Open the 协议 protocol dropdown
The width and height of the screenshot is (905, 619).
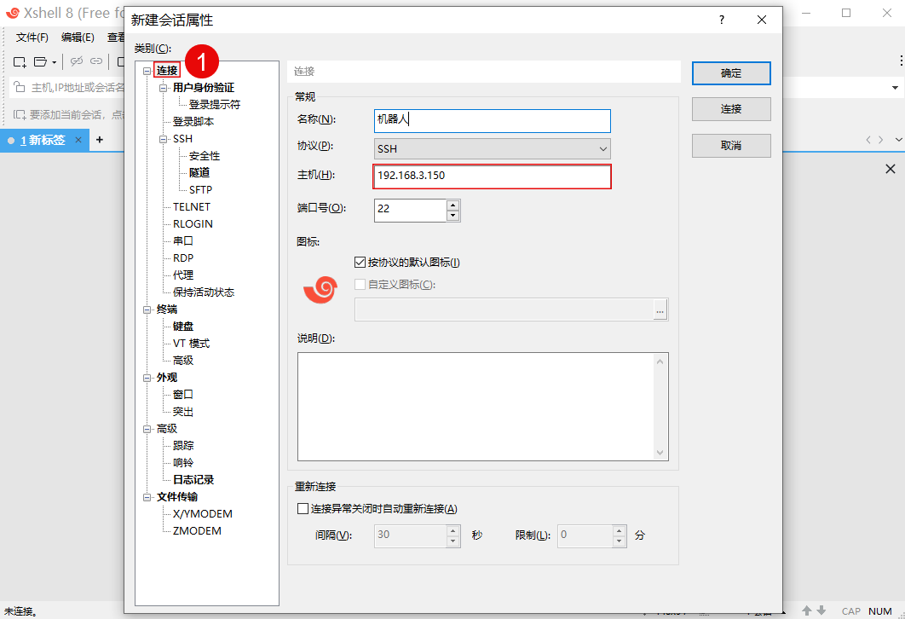click(x=492, y=149)
